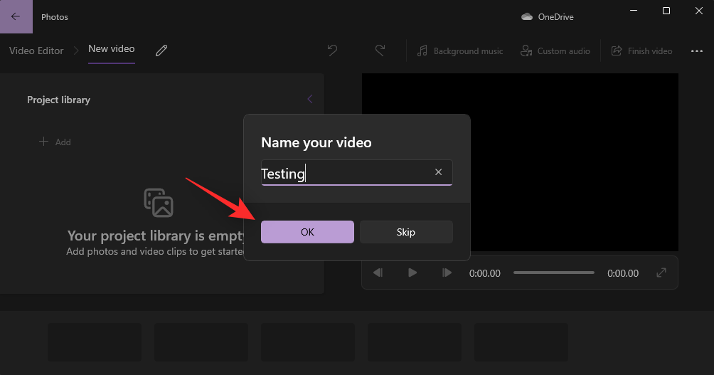Minimize the Photos window

pyautogui.click(x=634, y=11)
